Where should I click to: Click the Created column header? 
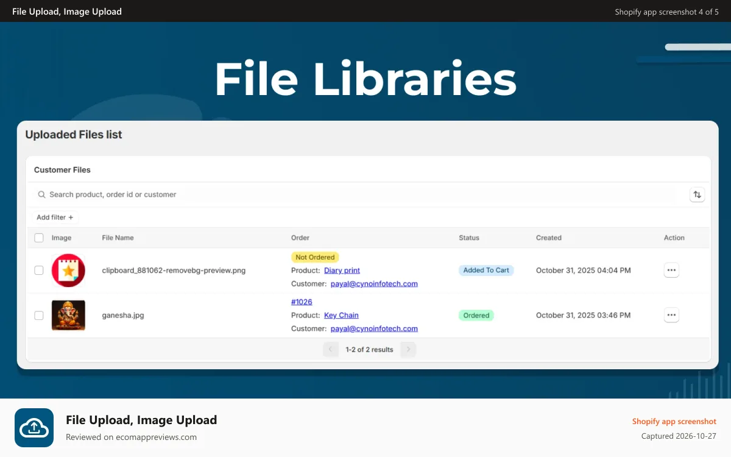(x=549, y=238)
